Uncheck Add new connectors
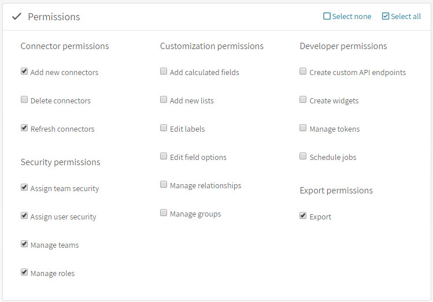Viewport: 433px width, 302px height. [x=24, y=71]
